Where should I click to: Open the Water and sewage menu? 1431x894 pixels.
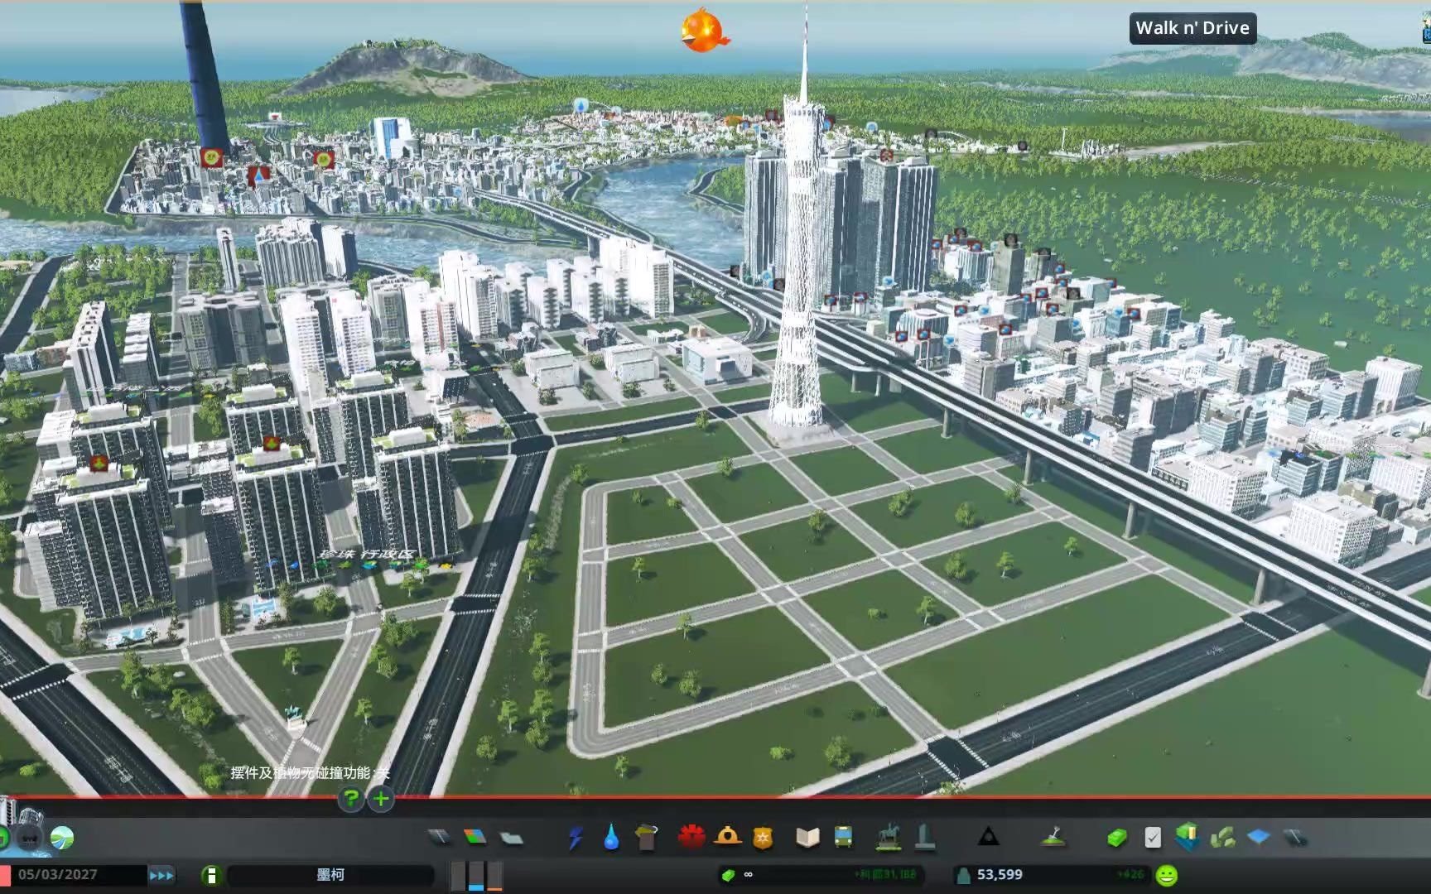pos(611,838)
